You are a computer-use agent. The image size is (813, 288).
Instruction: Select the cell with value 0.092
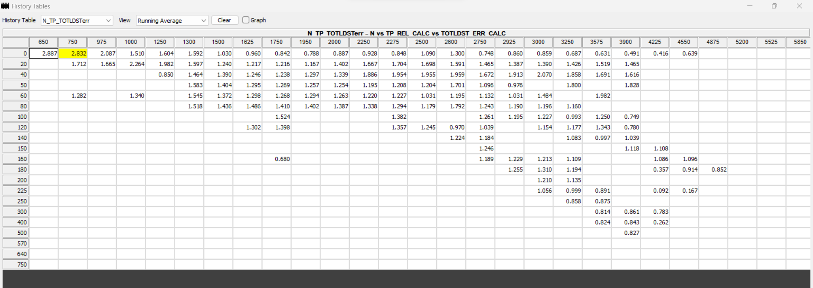coord(655,191)
